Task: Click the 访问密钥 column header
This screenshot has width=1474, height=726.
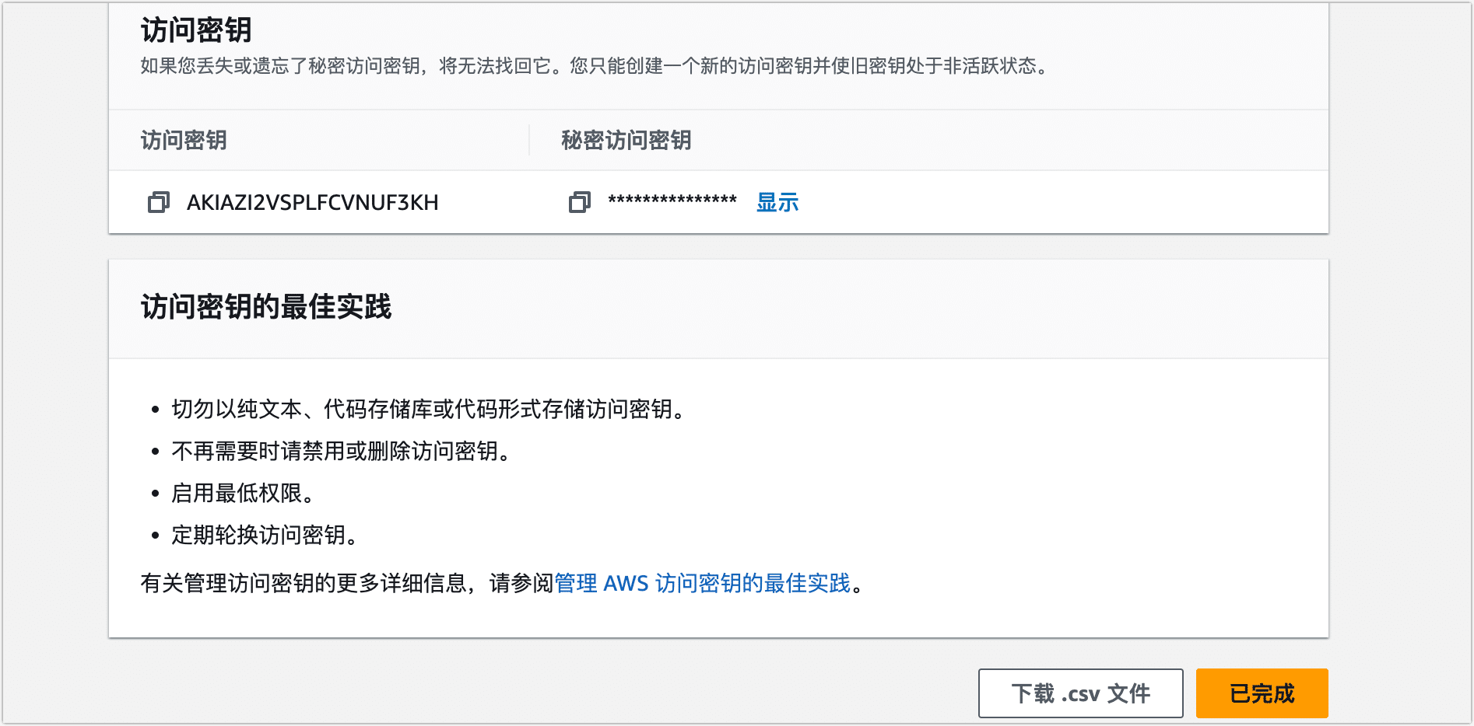Action: tap(184, 141)
